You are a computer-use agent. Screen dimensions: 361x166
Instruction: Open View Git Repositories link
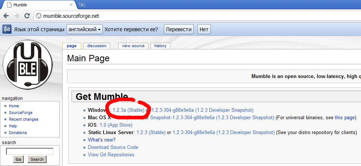[111, 154]
